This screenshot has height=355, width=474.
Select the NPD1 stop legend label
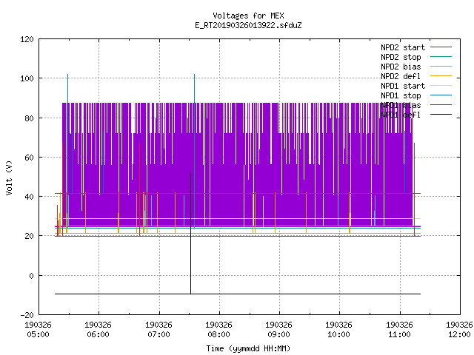click(401, 95)
